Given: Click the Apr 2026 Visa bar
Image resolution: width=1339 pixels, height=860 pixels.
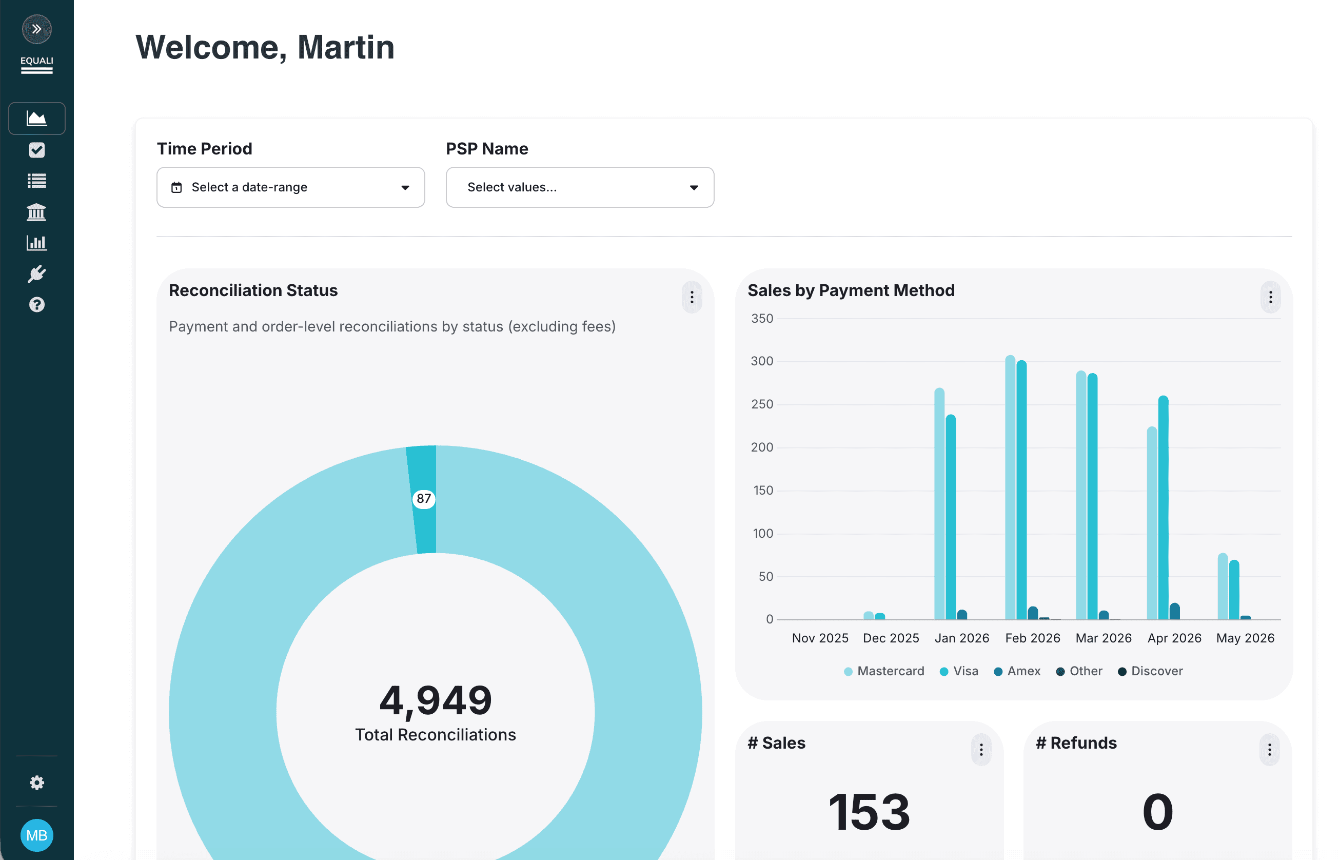Looking at the screenshot, I should [1163, 507].
